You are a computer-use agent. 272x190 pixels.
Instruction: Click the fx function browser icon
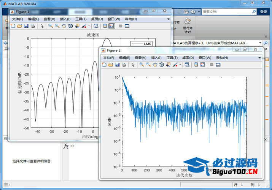click(x=66, y=146)
